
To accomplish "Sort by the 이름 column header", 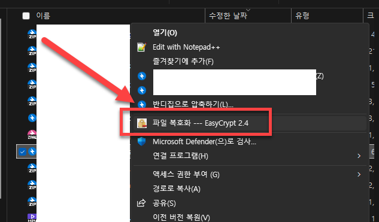I will [x=43, y=16].
